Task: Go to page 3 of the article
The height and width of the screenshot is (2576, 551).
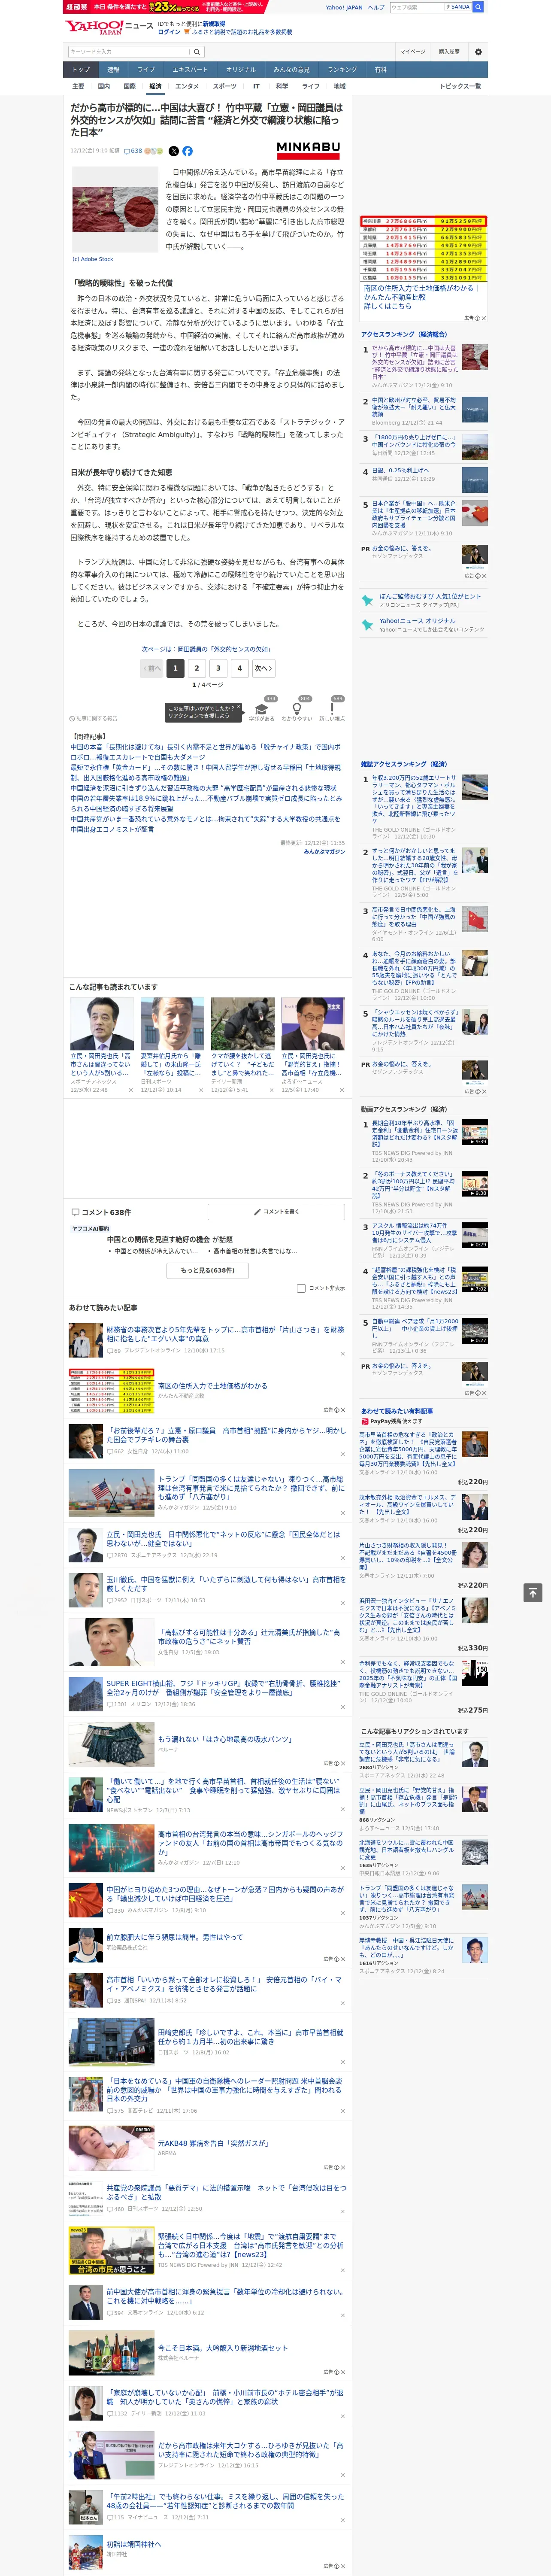Action: pos(218,668)
